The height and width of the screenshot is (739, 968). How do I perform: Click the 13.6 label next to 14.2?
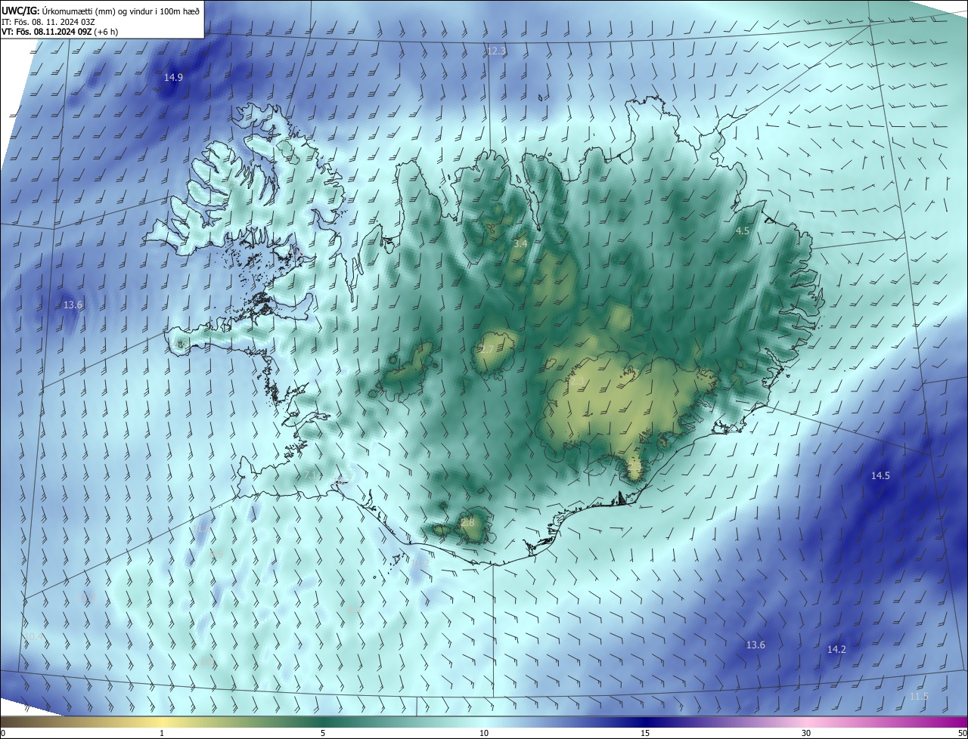click(x=755, y=645)
